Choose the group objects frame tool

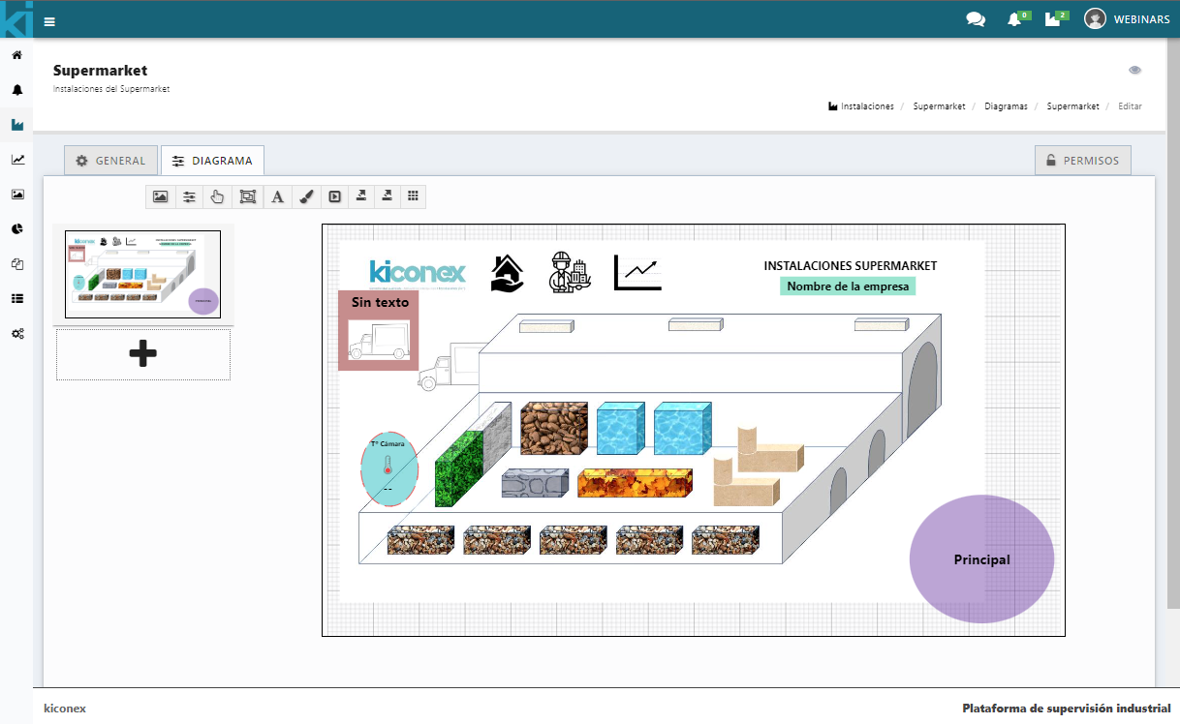(248, 196)
